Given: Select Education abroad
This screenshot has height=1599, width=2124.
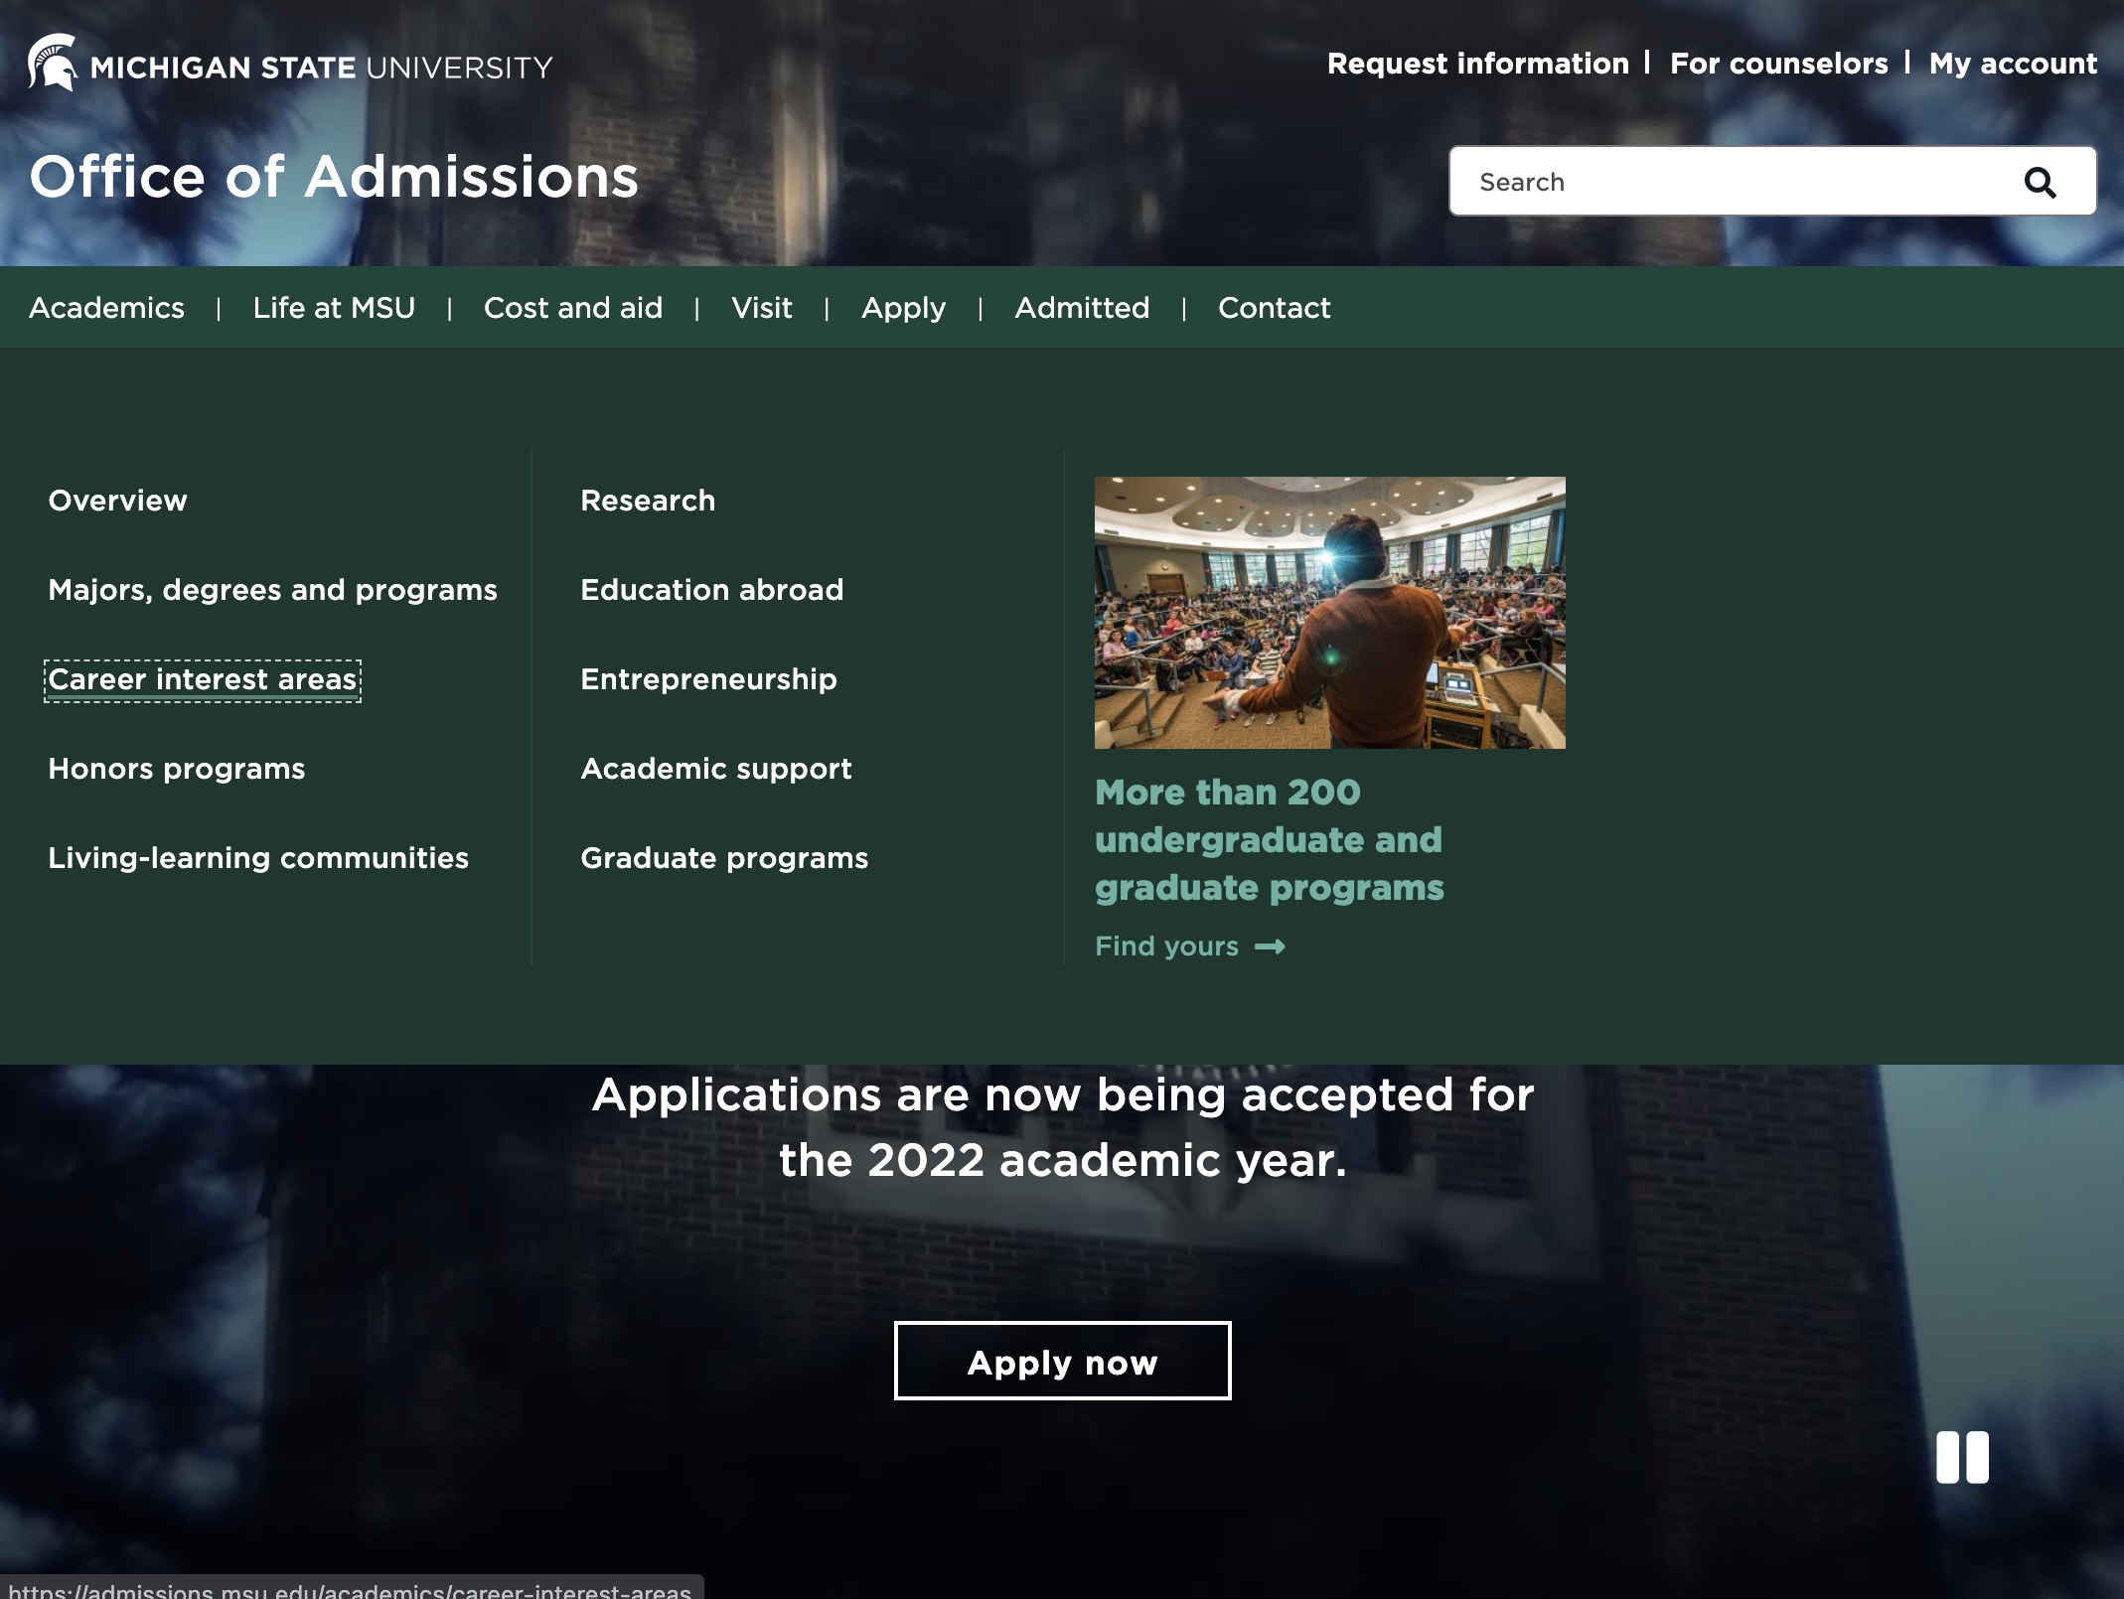Looking at the screenshot, I should click(x=711, y=590).
